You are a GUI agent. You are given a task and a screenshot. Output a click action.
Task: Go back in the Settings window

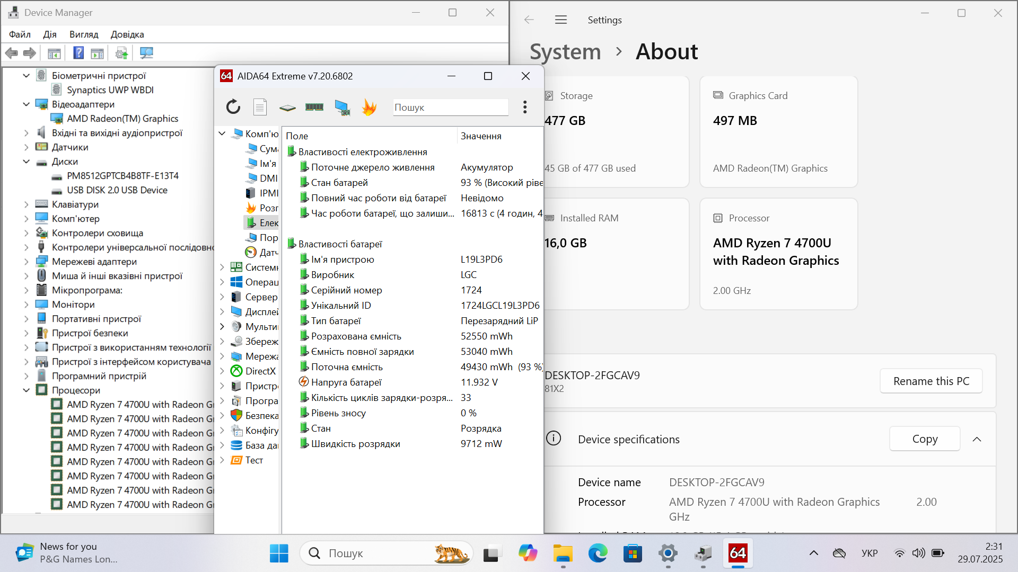[x=529, y=20]
